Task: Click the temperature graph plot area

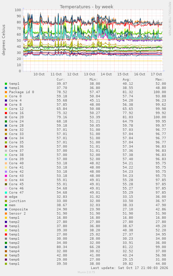Action: (93, 40)
